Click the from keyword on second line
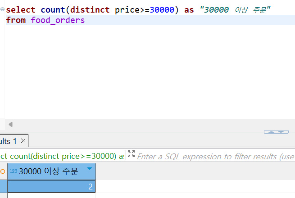The height and width of the screenshot is (198, 295). (16, 20)
